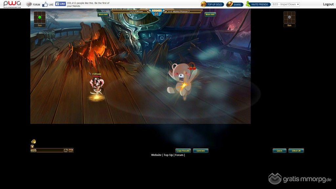Select the green dot in left formation grid
336x189 pixels.
tap(40, 17)
